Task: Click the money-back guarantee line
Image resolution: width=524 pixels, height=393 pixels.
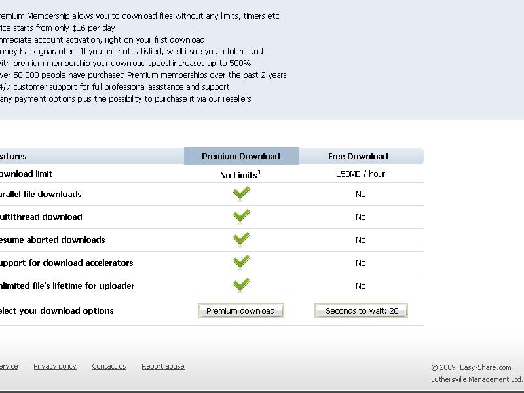Action: coord(132,51)
